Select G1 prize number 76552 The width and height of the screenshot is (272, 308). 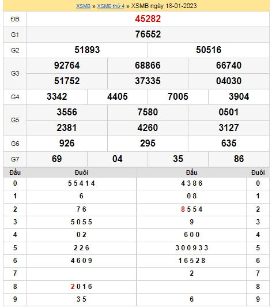(x=148, y=35)
